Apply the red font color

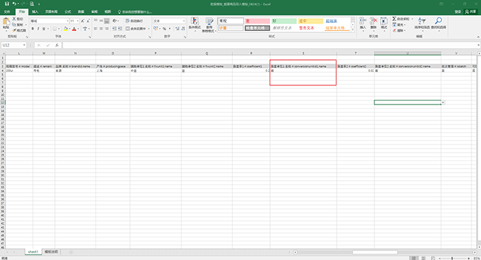(x=74, y=29)
